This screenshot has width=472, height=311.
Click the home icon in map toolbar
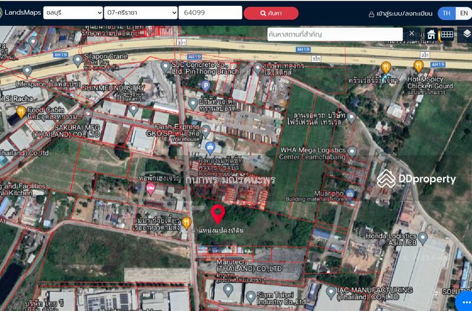pos(431,34)
